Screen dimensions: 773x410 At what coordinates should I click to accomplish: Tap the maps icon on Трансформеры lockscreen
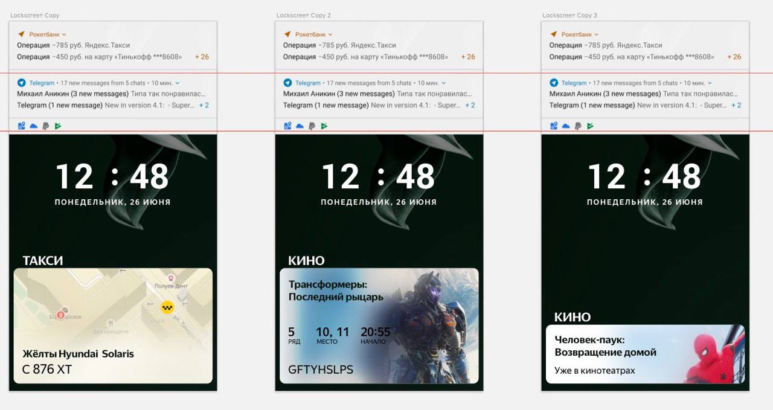[287, 126]
